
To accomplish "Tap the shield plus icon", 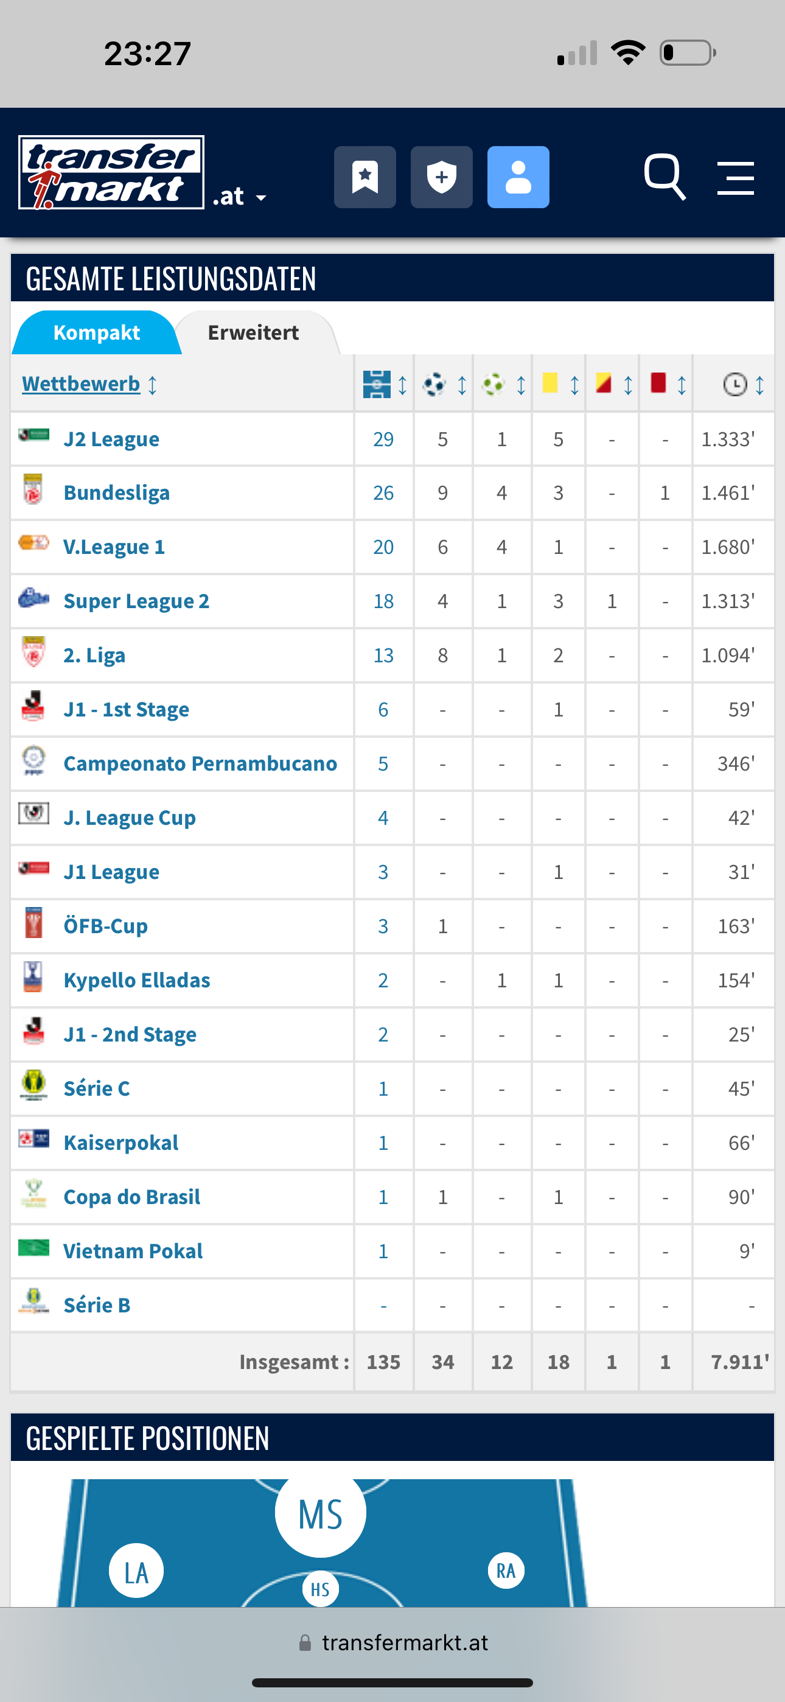I will coord(441,177).
